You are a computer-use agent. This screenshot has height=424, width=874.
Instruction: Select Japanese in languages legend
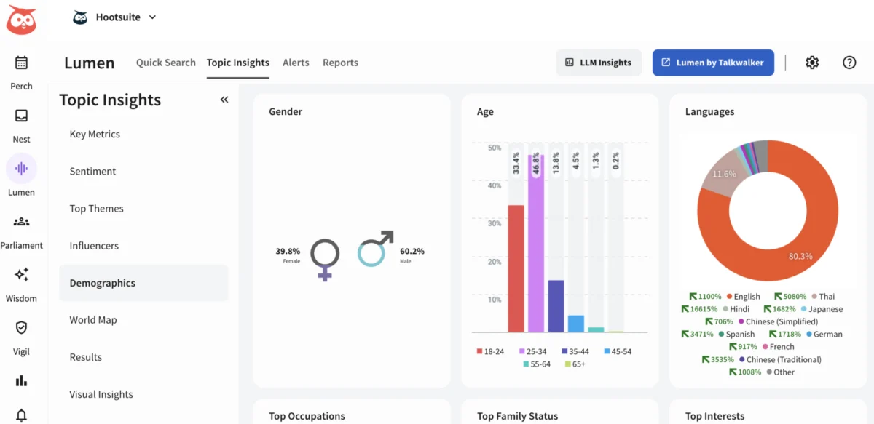point(822,309)
